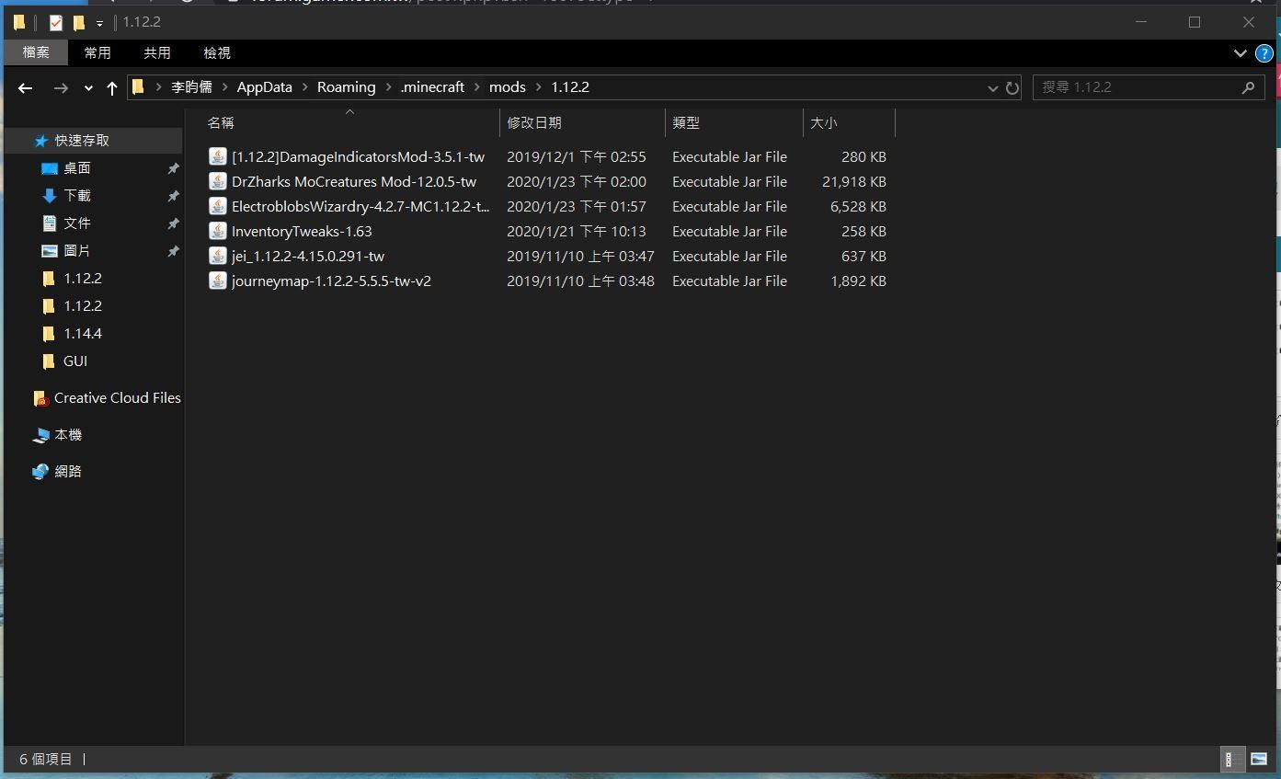This screenshot has width=1281, height=779.
Task: Select DamageIndicatorsMod jar file icon
Action: click(217, 156)
